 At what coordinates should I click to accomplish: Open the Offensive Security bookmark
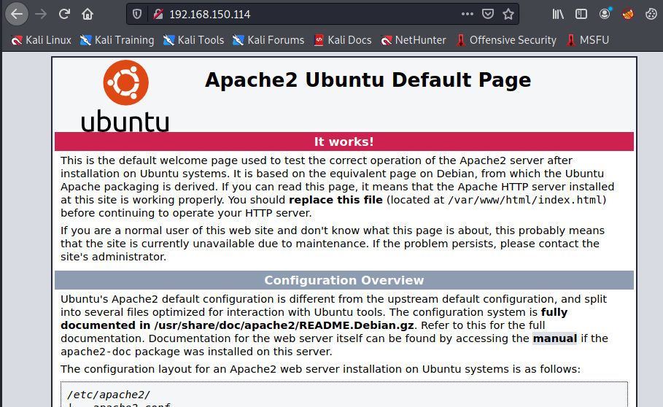505,40
